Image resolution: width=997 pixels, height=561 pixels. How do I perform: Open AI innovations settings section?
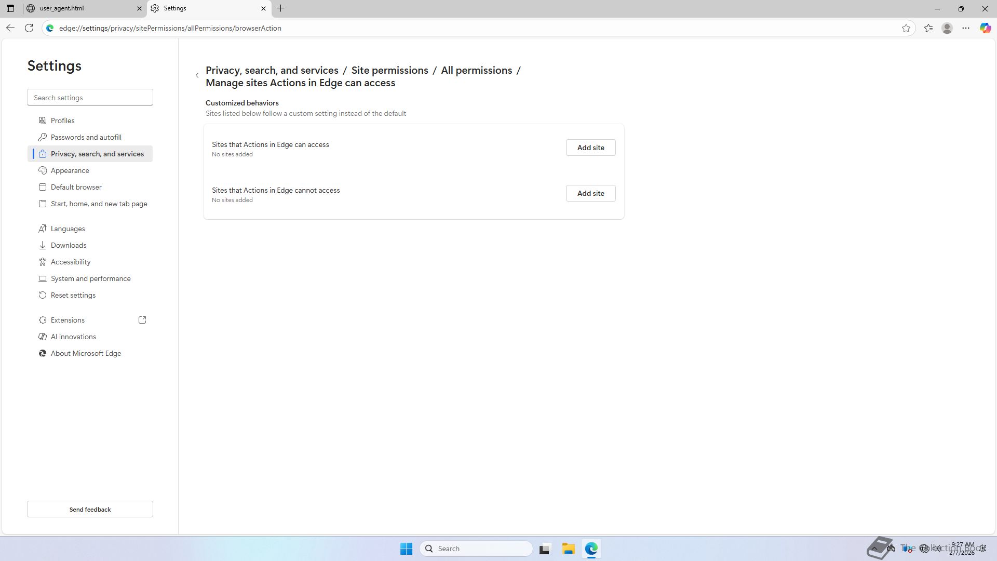(73, 337)
